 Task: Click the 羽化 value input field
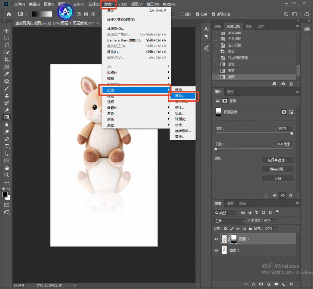pyautogui.click(x=285, y=144)
